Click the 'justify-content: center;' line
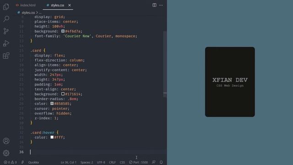The height and width of the screenshot is (165, 293). tap(60, 70)
